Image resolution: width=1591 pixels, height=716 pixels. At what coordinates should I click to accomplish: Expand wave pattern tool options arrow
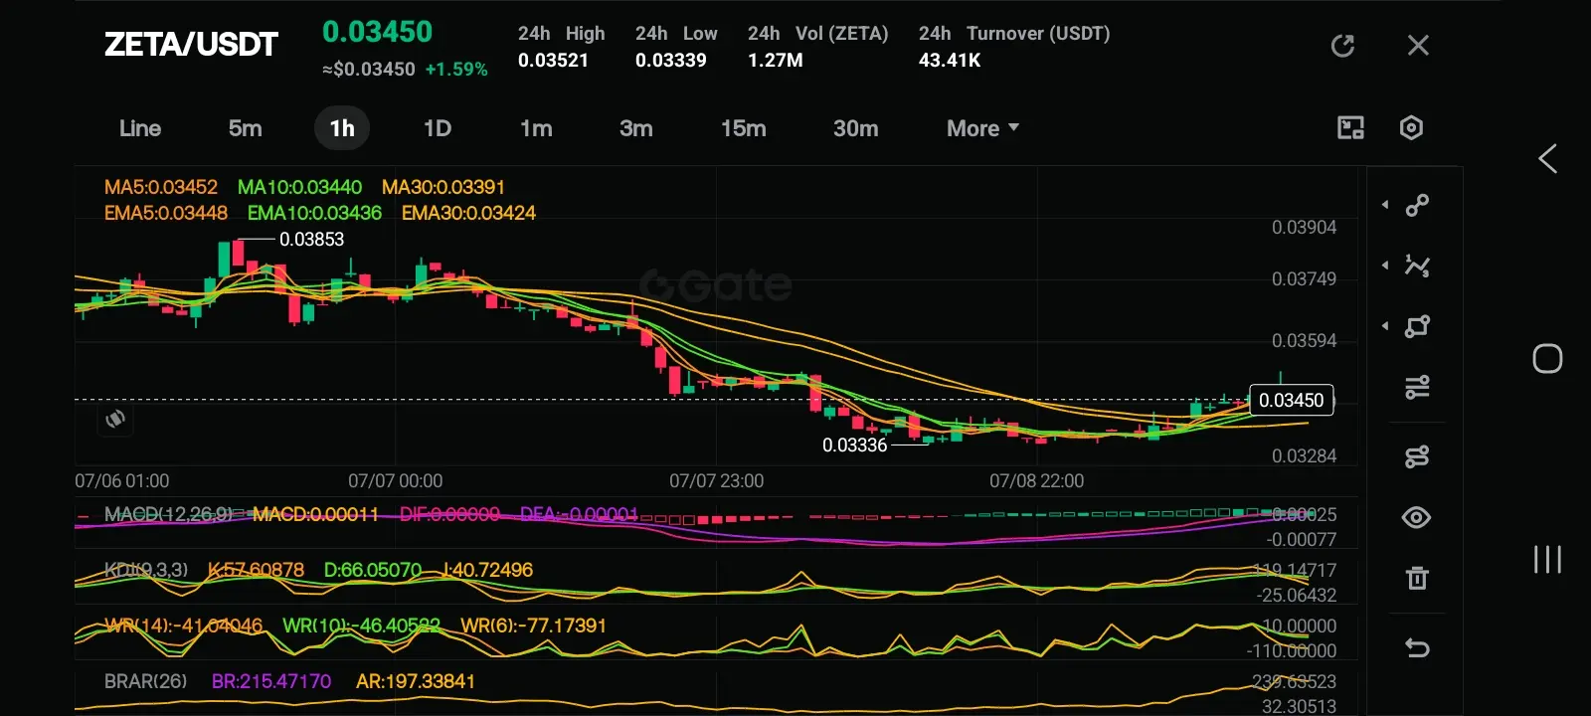[1385, 266]
